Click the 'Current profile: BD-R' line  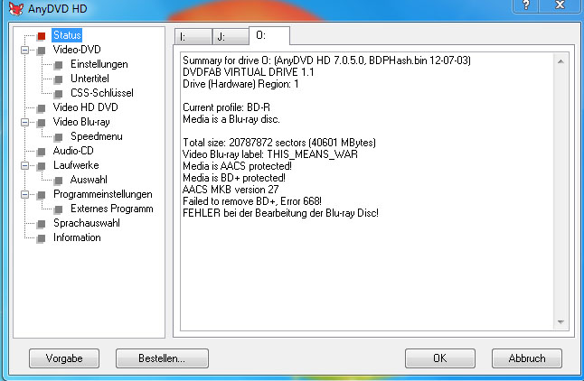(x=226, y=107)
